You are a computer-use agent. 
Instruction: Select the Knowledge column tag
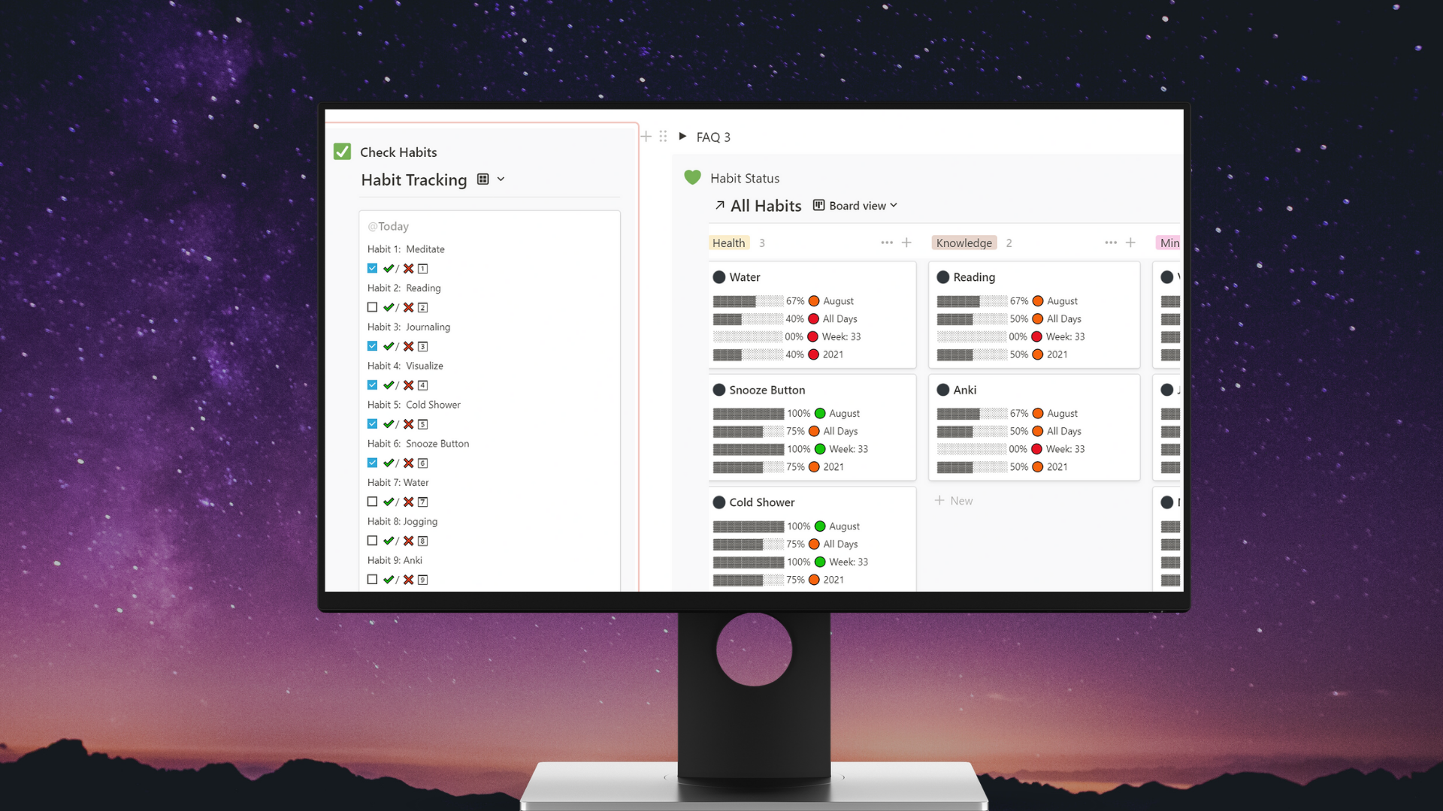964,243
